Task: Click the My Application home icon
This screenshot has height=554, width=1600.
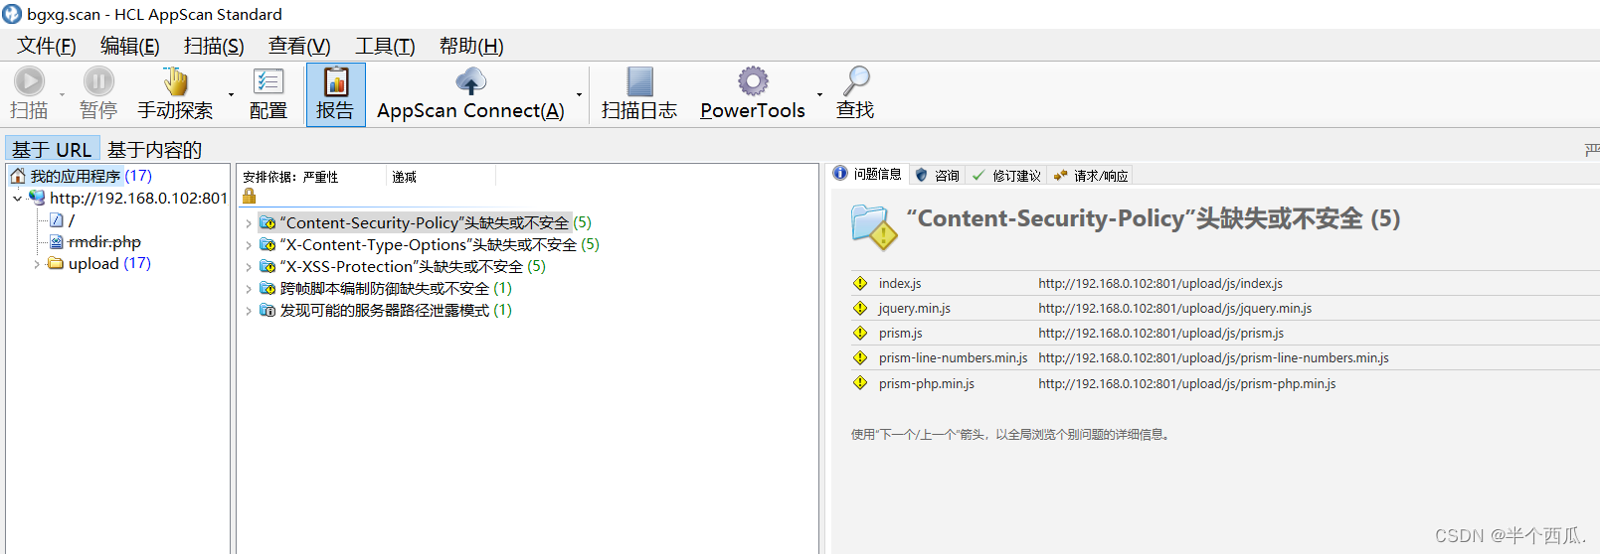Action: (x=18, y=176)
